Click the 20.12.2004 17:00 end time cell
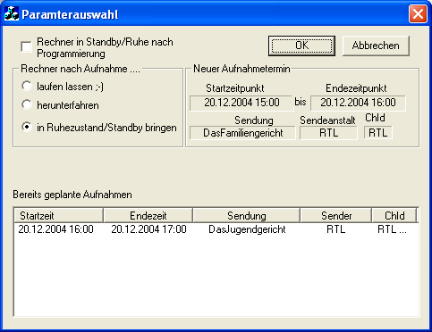The image size is (432, 332). pyautogui.click(x=148, y=229)
